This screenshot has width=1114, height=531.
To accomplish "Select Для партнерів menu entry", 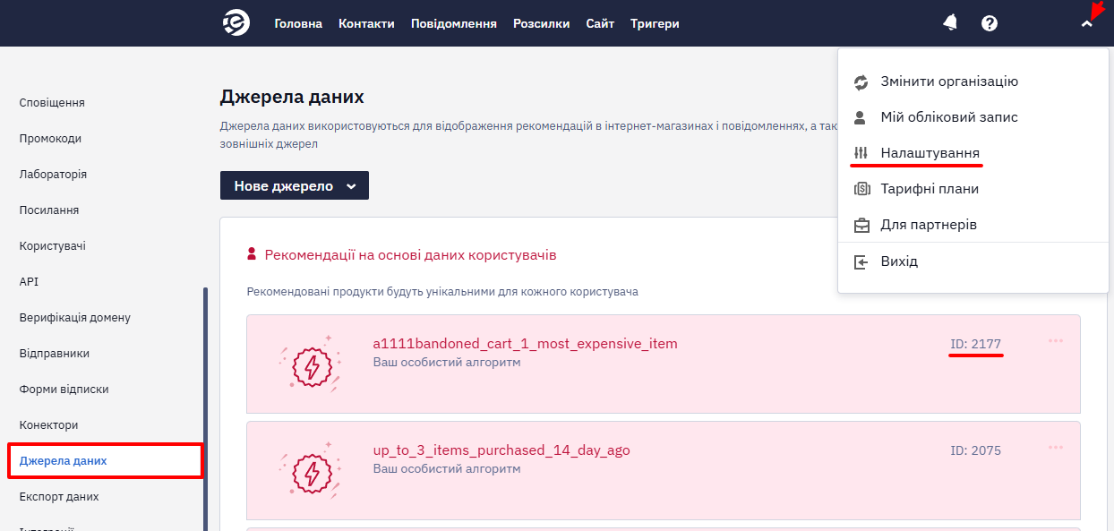I will [929, 225].
